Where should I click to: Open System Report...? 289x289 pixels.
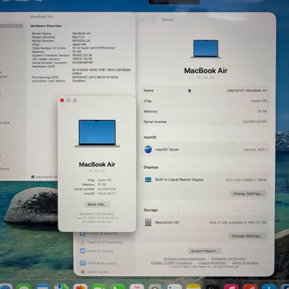click(205, 251)
